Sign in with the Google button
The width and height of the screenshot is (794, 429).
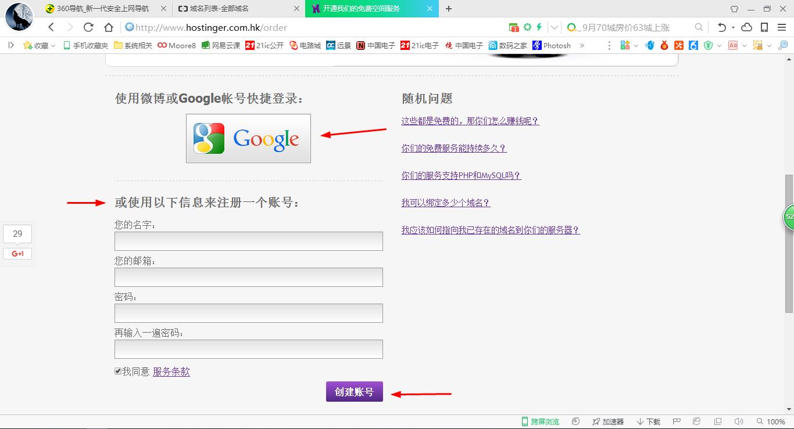[x=248, y=138]
